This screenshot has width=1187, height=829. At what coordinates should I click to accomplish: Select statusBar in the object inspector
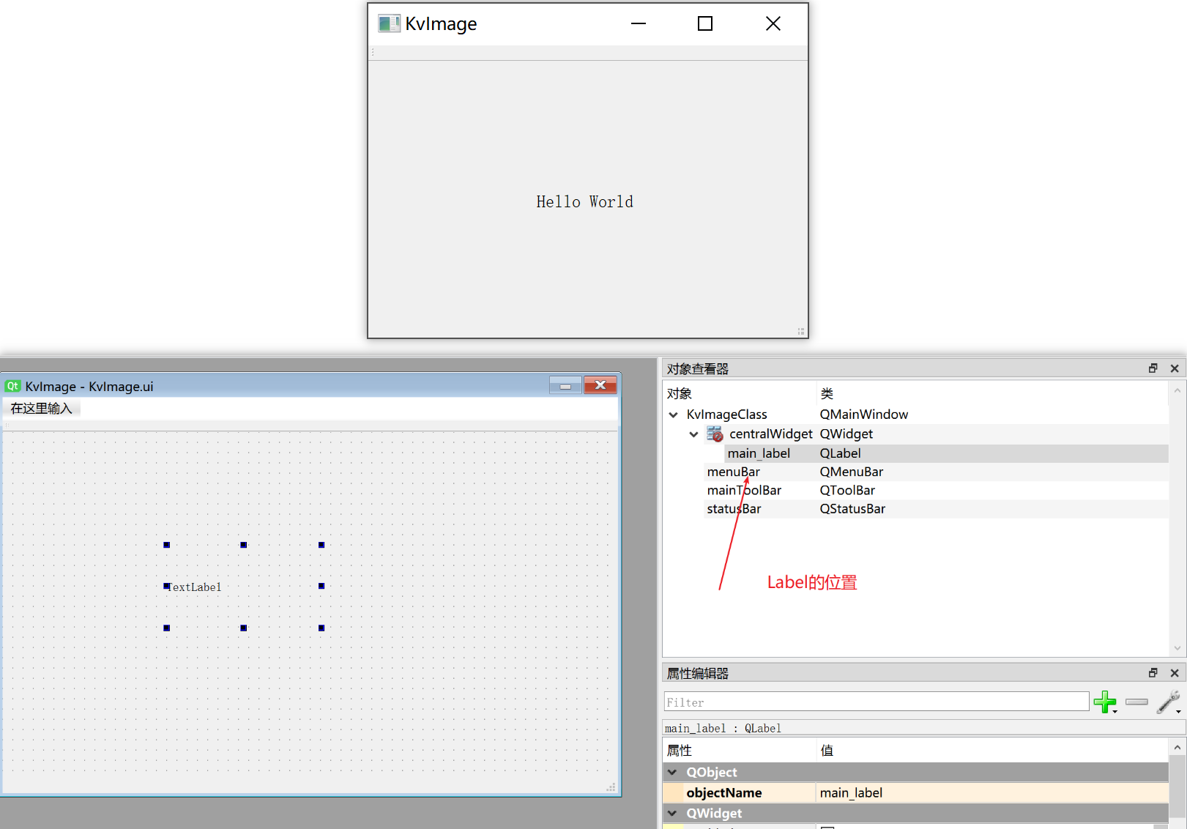tap(733, 509)
